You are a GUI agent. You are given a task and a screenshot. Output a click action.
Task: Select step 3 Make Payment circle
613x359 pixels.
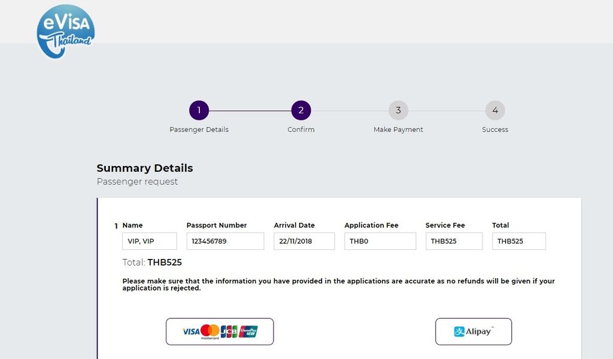(398, 110)
